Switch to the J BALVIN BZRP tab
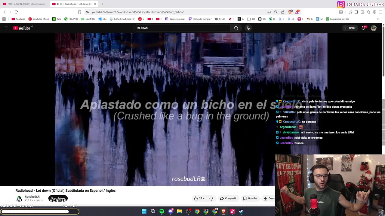This screenshot has width=385, height=216. (25, 4)
